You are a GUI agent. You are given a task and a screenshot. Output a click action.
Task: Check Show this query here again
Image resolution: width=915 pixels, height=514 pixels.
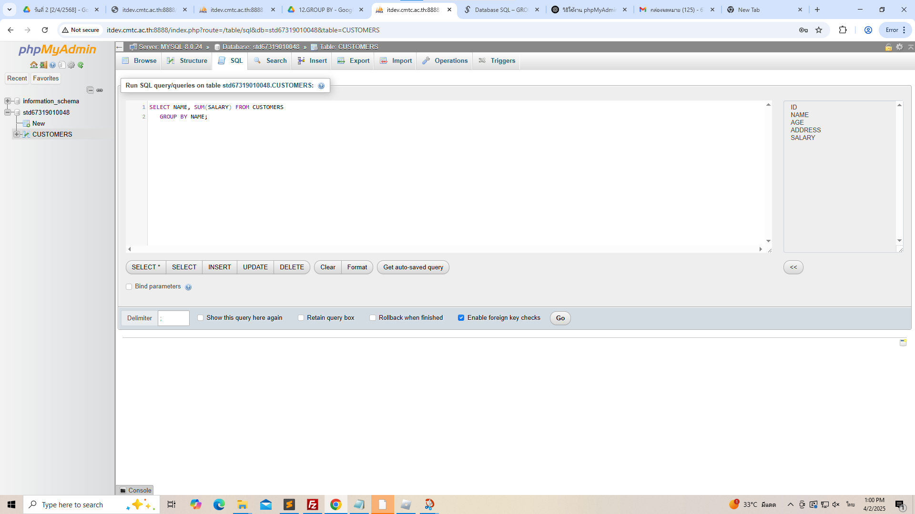click(x=200, y=317)
